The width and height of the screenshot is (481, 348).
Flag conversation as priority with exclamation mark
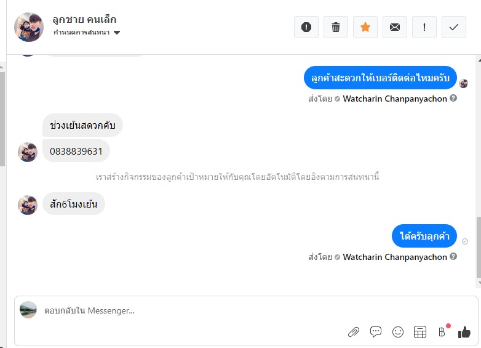tap(424, 27)
